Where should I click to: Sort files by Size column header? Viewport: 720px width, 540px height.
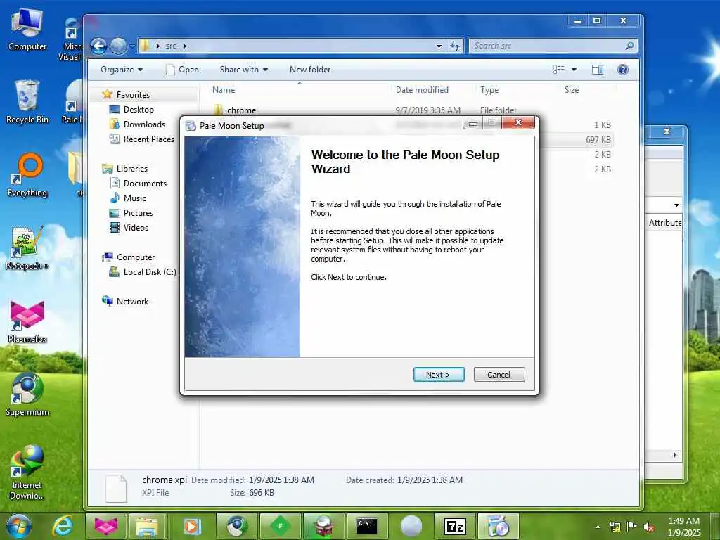point(572,90)
